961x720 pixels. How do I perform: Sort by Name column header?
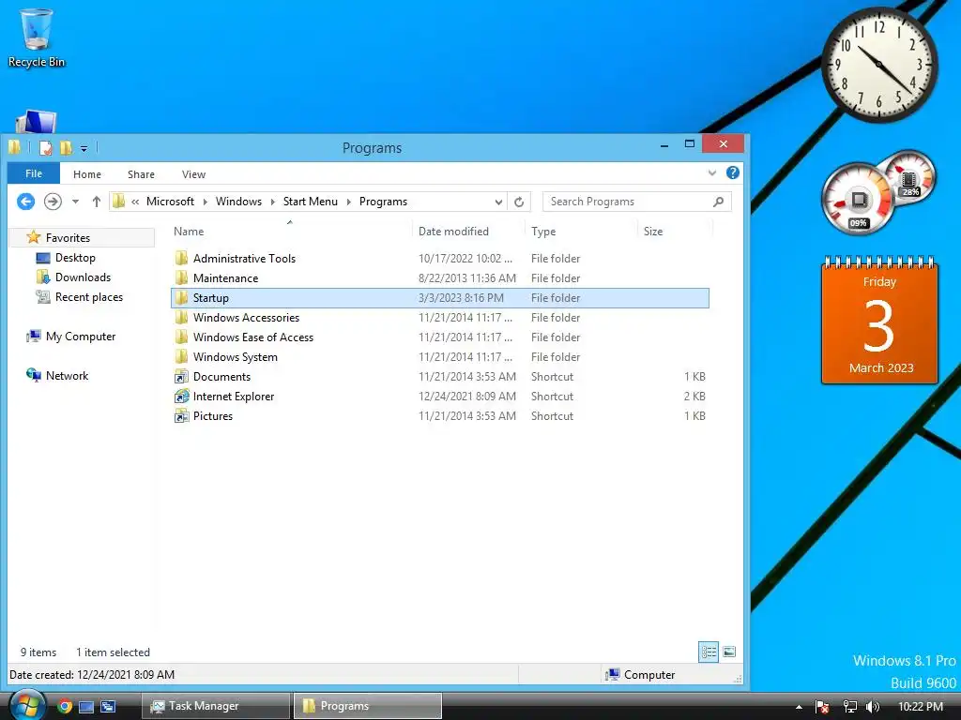[189, 232]
